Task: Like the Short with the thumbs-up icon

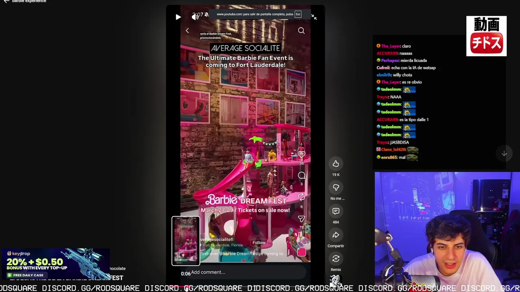Action: 336,164
